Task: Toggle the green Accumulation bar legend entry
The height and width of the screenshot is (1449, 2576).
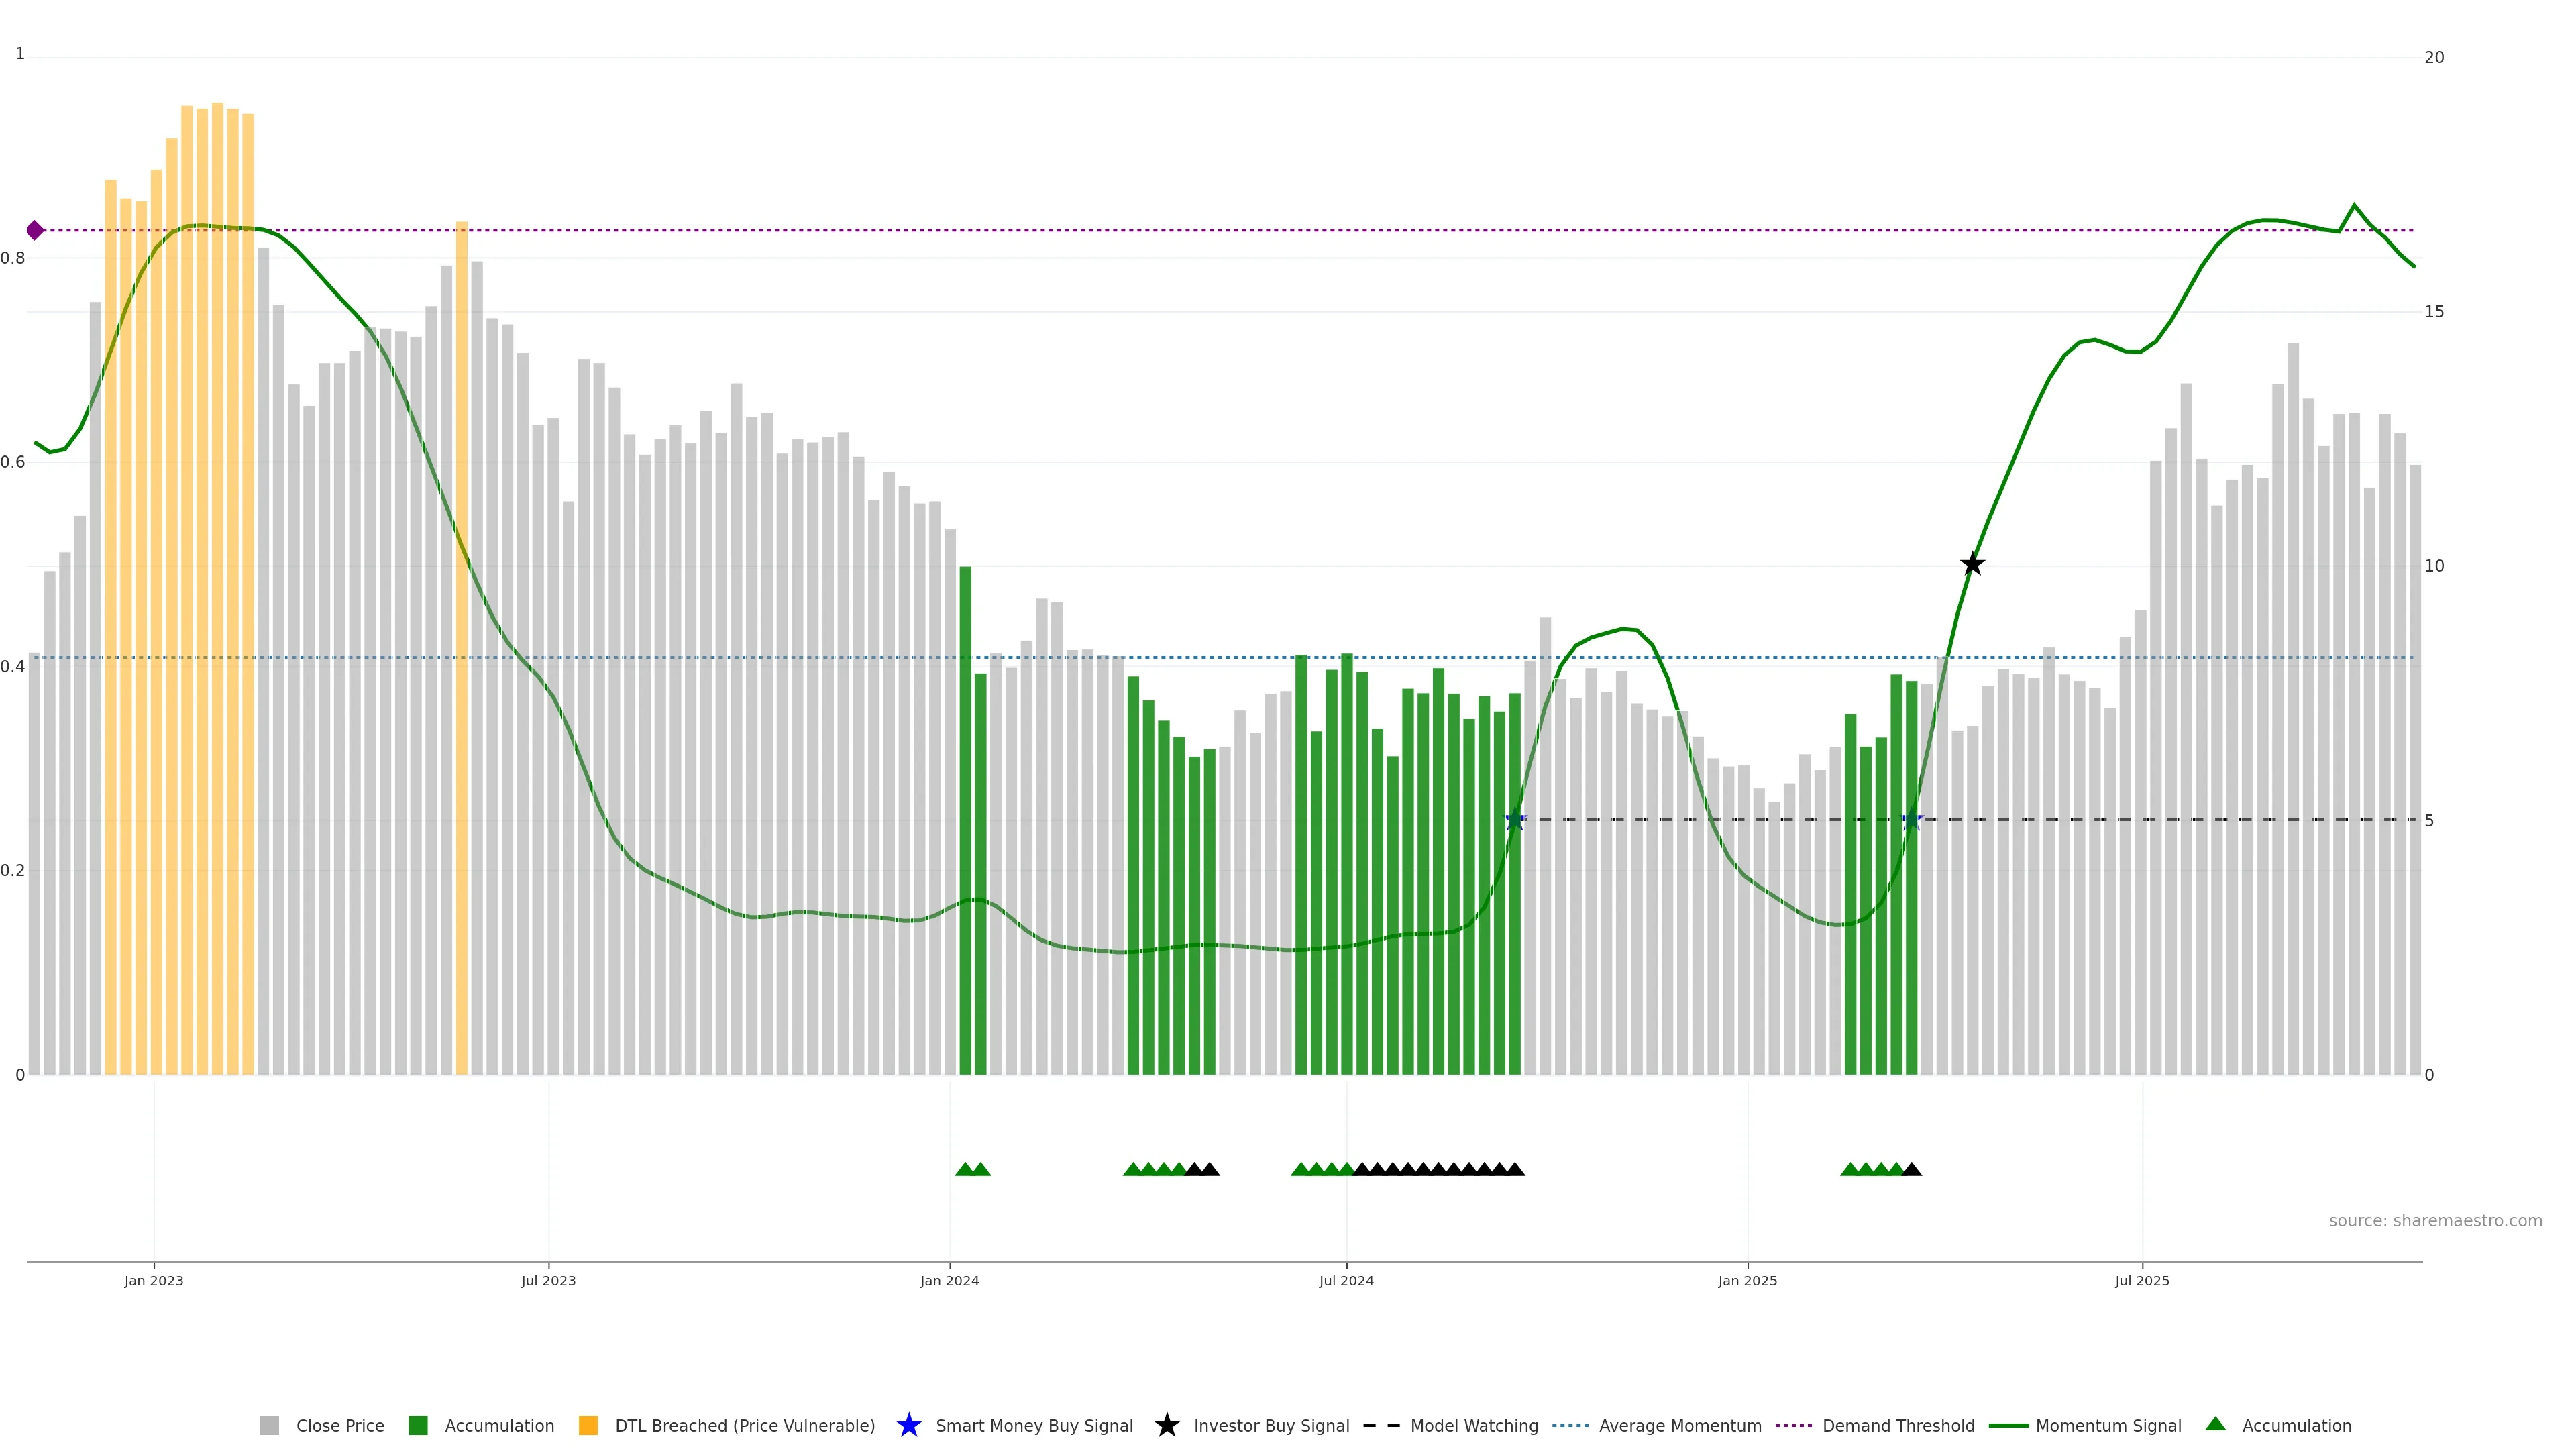Action: pyautogui.click(x=498, y=1425)
